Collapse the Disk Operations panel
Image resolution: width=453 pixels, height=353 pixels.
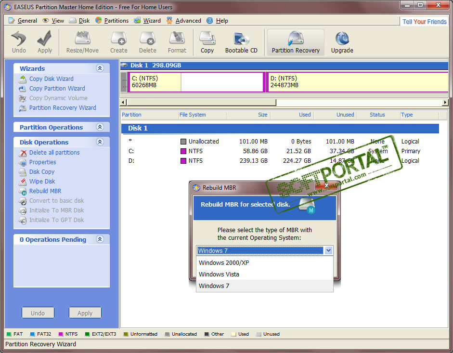point(100,142)
